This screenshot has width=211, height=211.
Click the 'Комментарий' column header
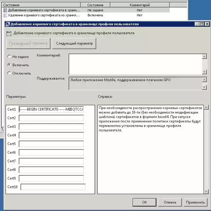pos(140,5)
